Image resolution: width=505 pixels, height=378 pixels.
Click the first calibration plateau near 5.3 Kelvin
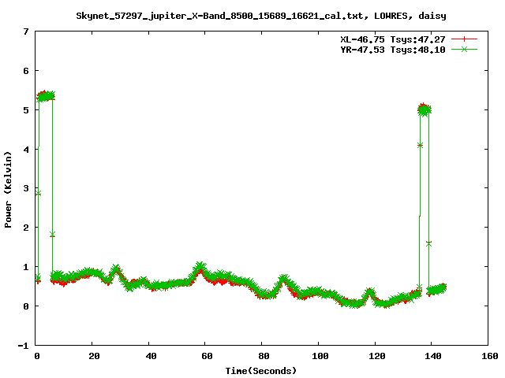pos(46,96)
